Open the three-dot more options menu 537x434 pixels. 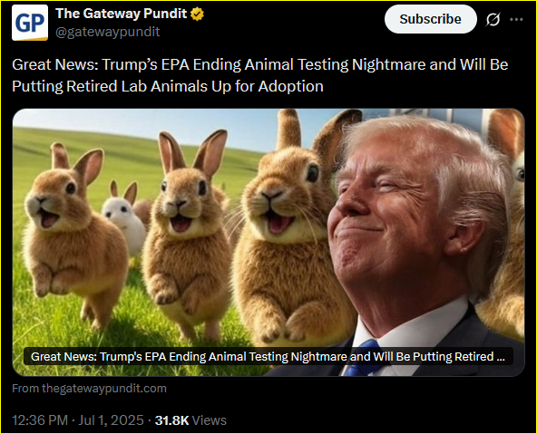(x=516, y=20)
